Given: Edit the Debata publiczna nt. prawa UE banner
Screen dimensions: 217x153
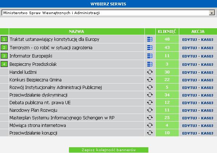Looking at the screenshot, I should (x=189, y=103).
